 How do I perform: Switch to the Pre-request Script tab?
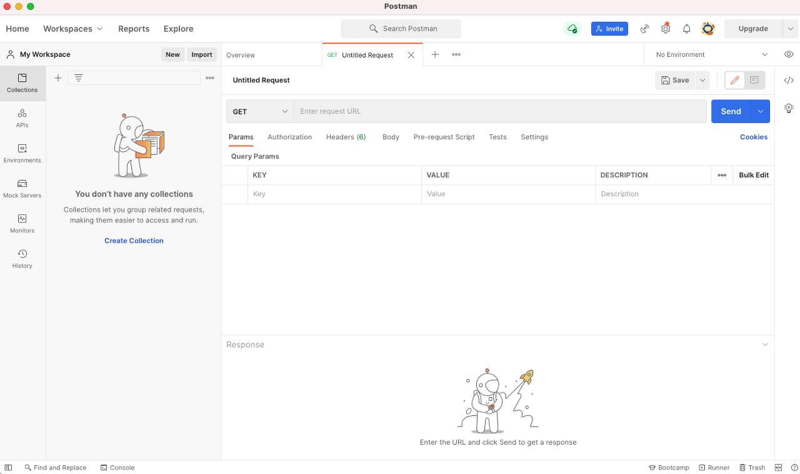point(444,137)
